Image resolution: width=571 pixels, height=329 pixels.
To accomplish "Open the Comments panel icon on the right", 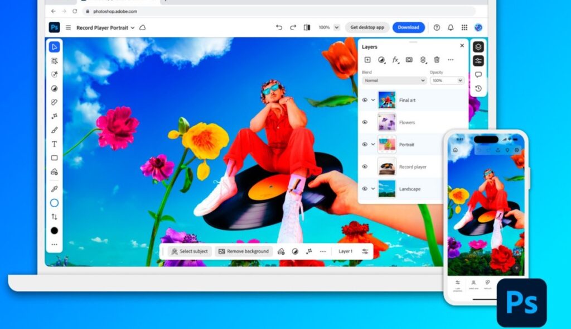I will (x=478, y=74).
